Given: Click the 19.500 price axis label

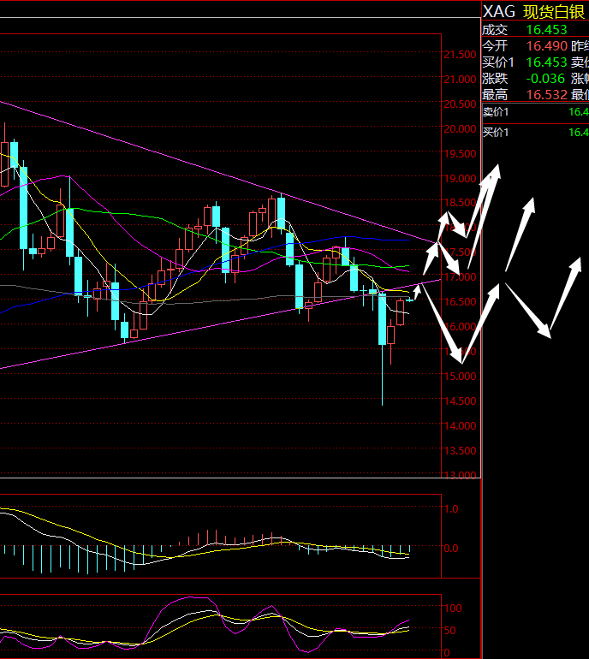Looking at the screenshot, I should pos(460,154).
